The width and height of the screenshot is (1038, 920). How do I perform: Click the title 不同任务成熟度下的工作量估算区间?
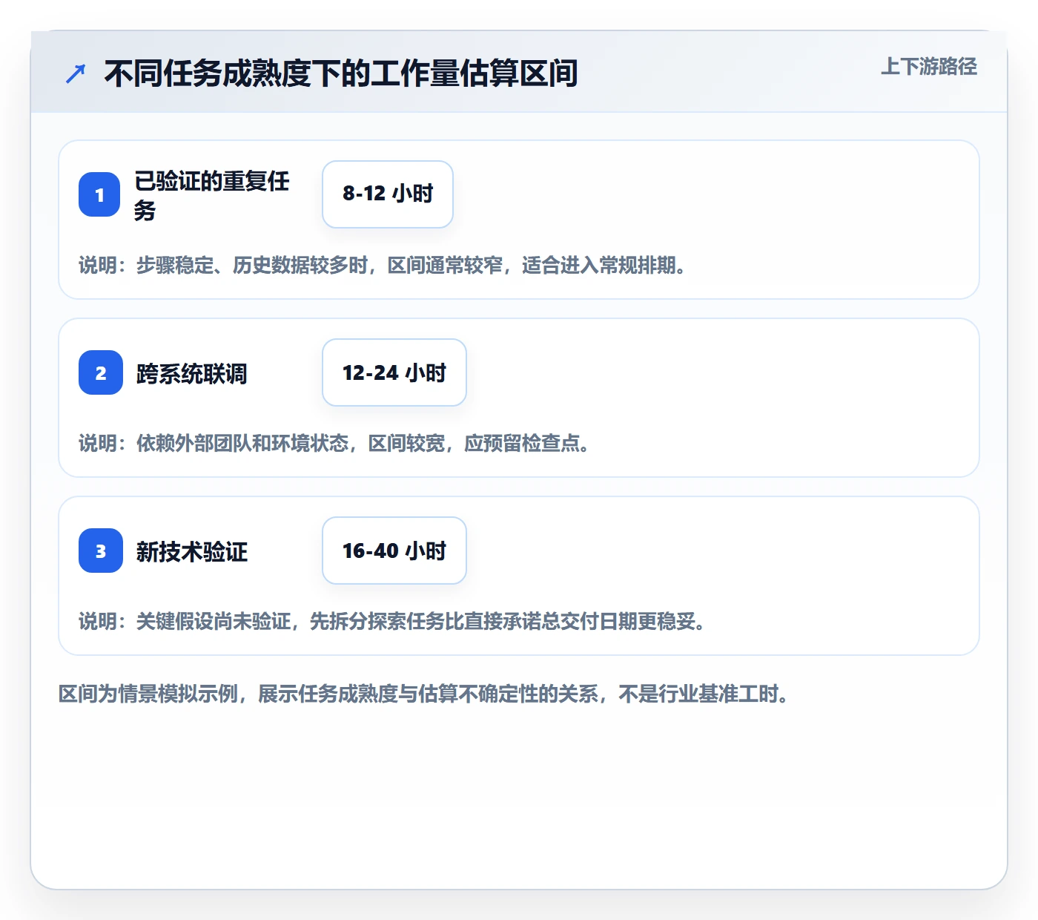(341, 73)
